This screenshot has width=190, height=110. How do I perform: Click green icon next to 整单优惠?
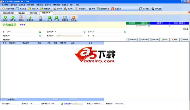coord(62,104)
